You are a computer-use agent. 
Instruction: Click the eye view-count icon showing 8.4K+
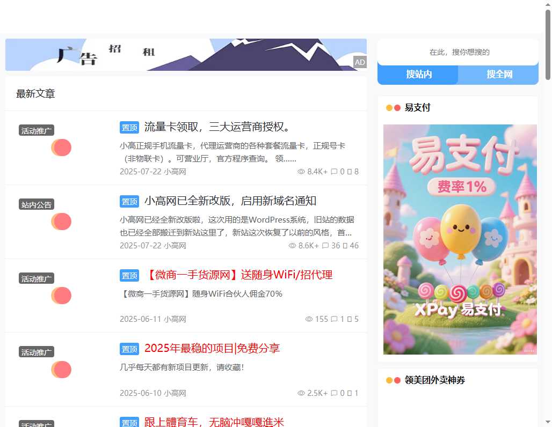[302, 172]
